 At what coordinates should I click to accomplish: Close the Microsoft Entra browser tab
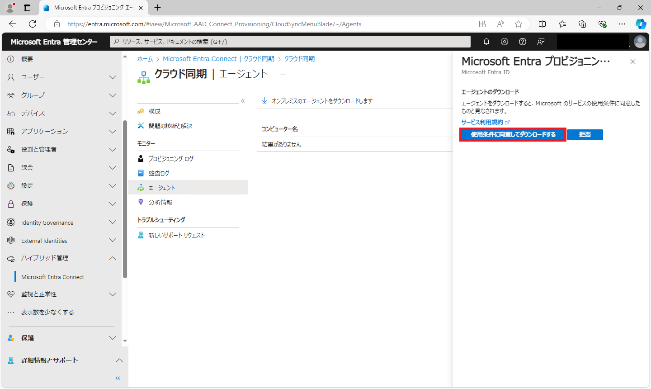(x=141, y=8)
